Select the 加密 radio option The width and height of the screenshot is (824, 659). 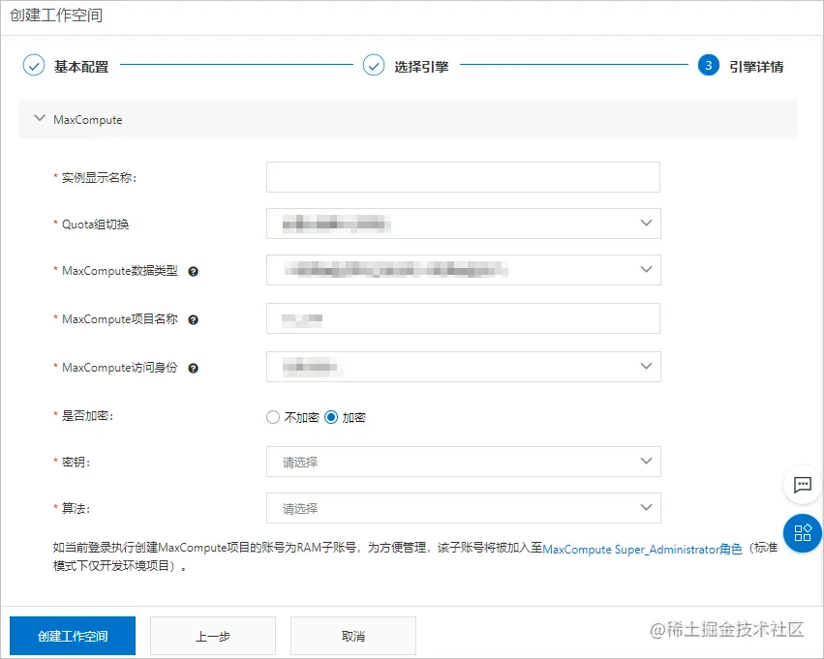click(x=331, y=417)
